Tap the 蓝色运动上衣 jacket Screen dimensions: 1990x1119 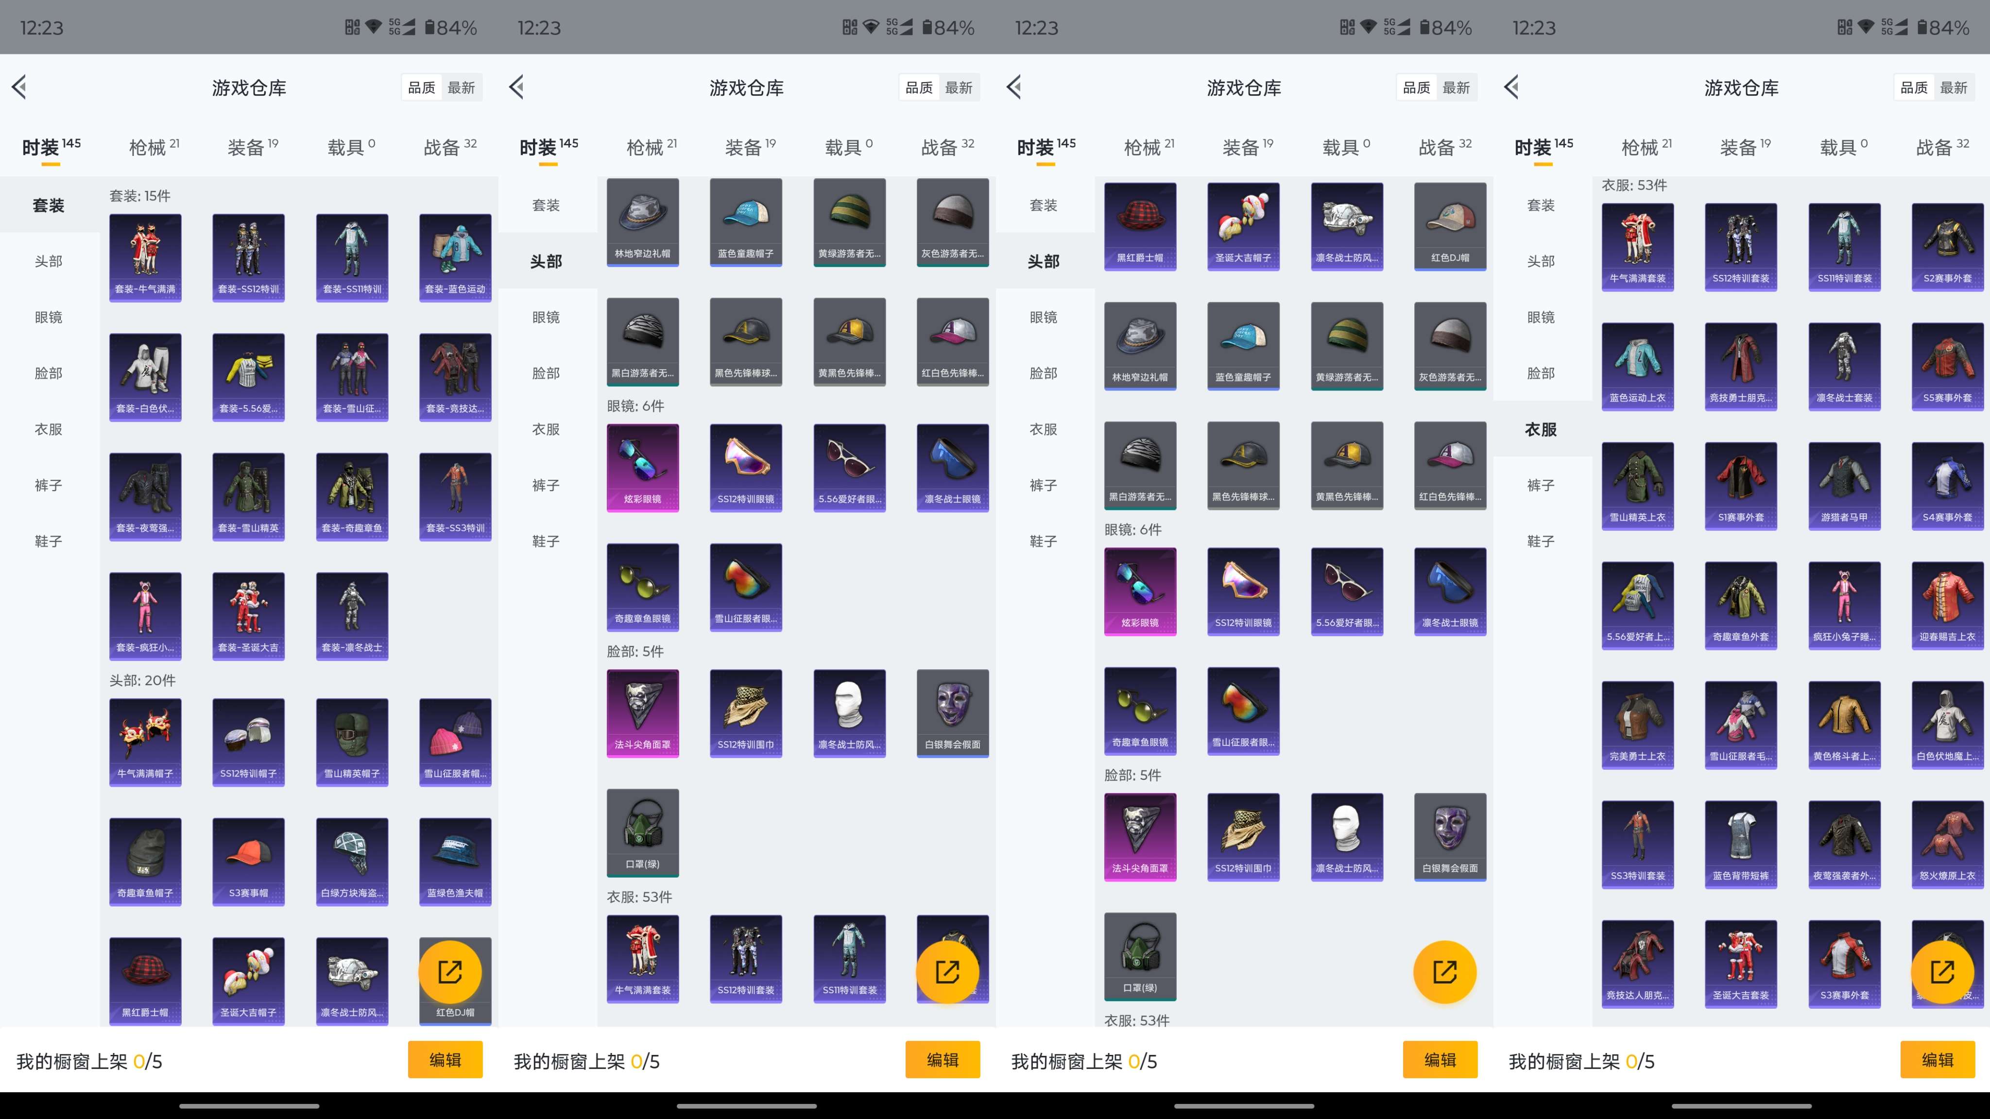(1638, 367)
